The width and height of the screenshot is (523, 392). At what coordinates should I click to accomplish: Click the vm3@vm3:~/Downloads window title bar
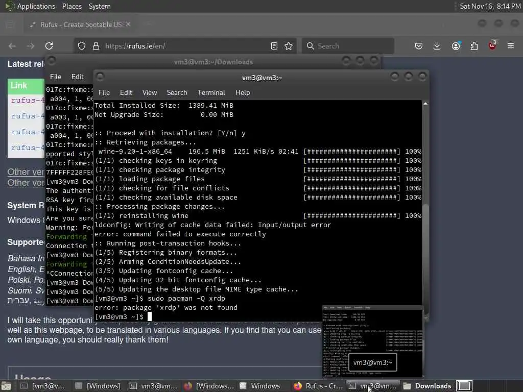coord(213,62)
